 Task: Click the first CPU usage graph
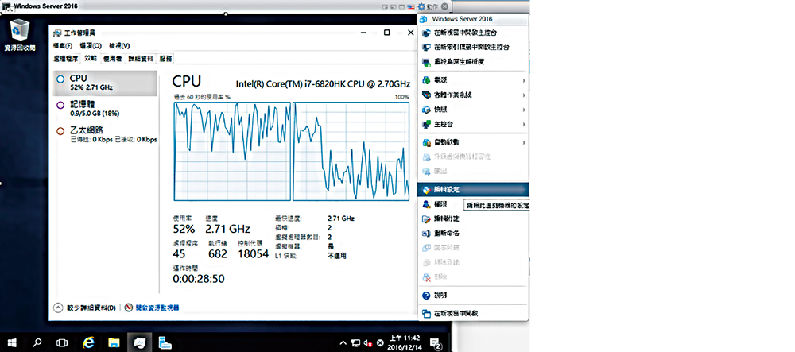tap(232, 151)
